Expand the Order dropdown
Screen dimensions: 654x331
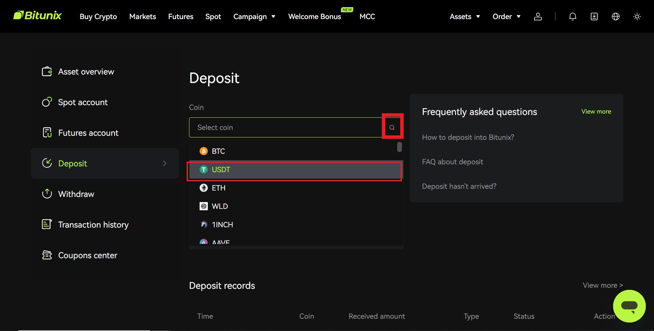pos(507,16)
